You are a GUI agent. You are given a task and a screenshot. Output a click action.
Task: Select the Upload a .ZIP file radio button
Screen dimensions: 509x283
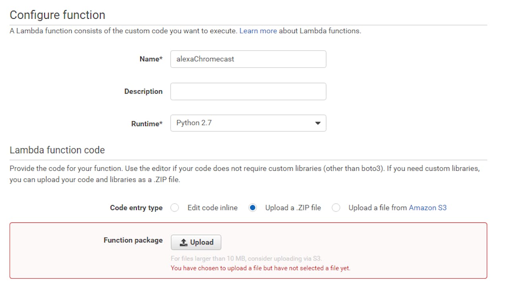[x=253, y=208]
